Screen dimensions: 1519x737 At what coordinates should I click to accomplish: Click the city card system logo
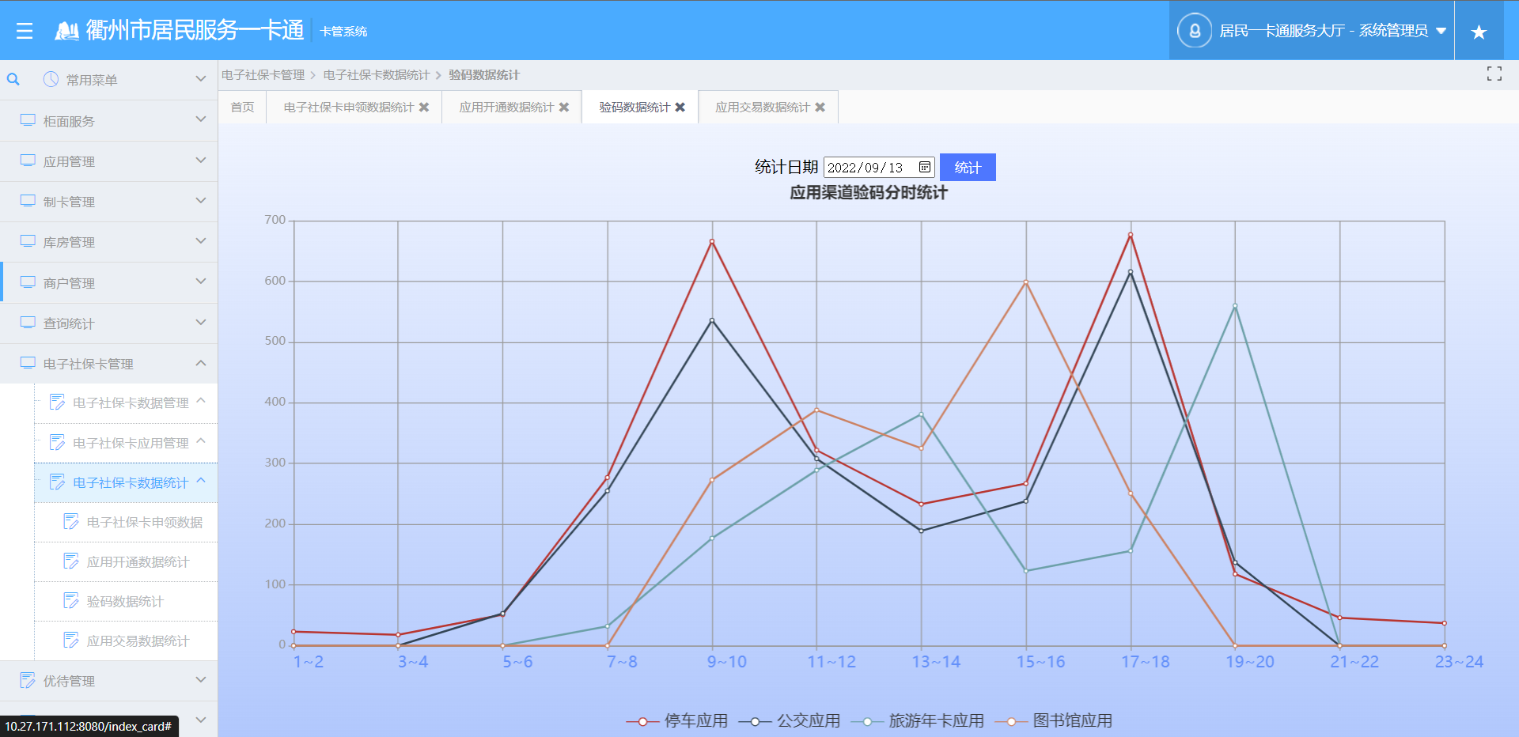(x=66, y=31)
